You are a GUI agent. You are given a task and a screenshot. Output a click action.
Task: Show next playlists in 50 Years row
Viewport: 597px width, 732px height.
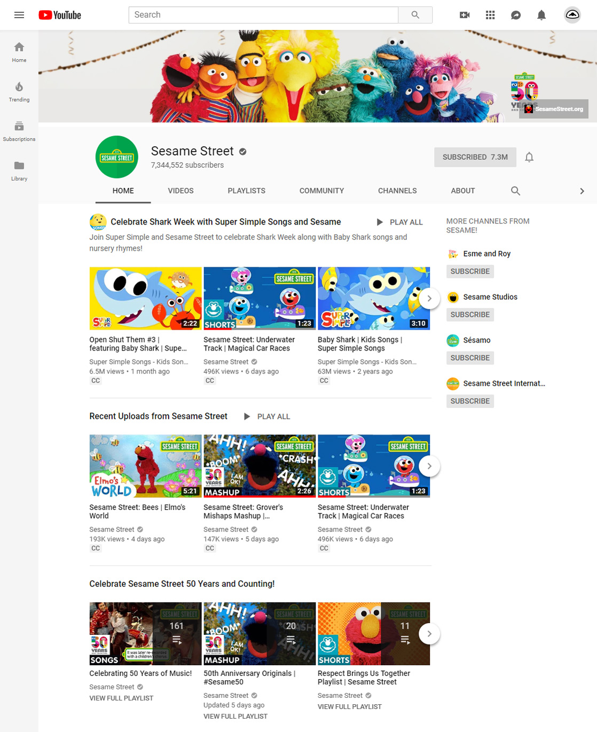click(429, 634)
